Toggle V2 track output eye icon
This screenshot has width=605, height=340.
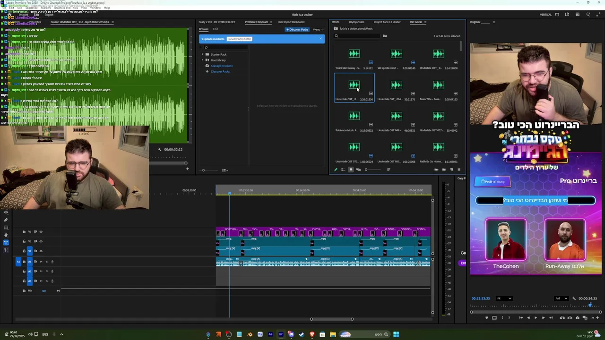click(x=41, y=241)
